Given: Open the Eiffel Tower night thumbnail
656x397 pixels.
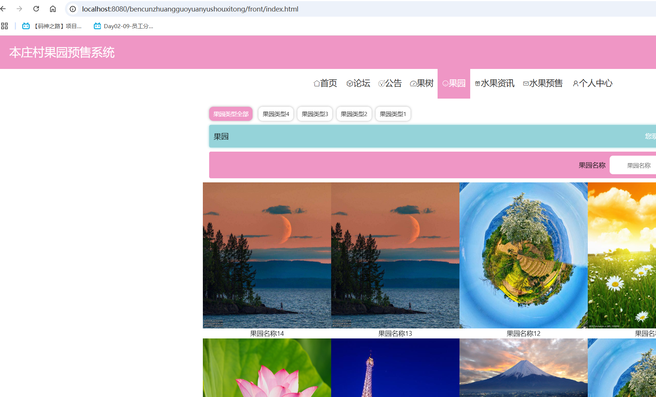Looking at the screenshot, I should (x=395, y=368).
